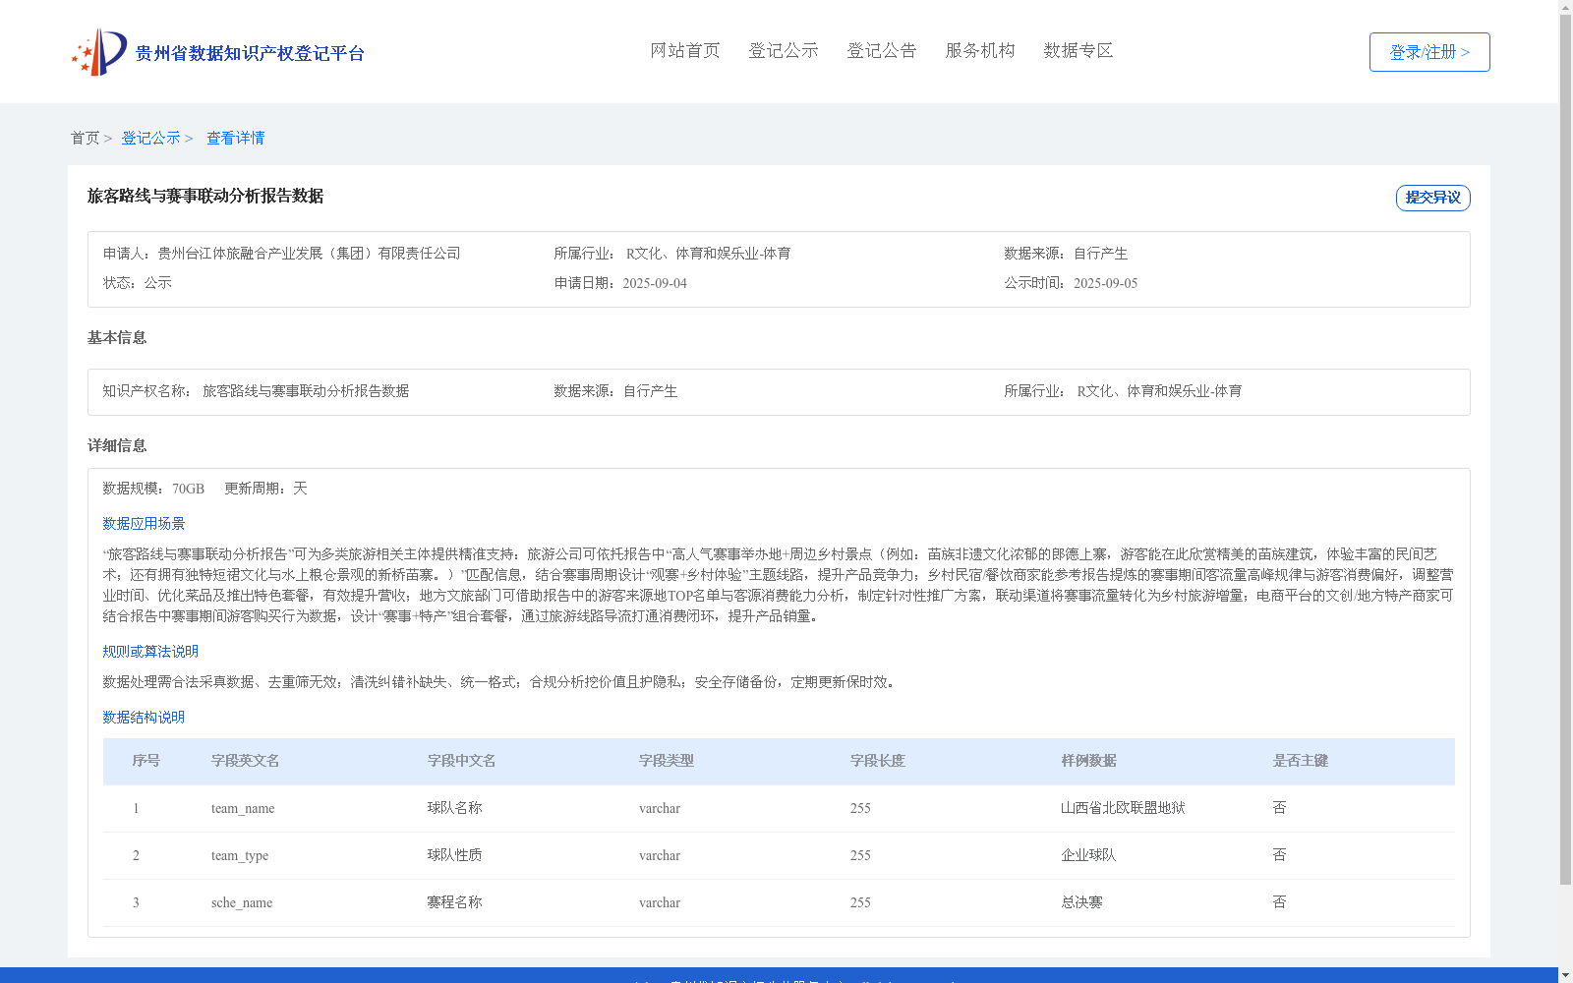Image resolution: width=1573 pixels, height=983 pixels.
Task: Go to 网站首页 menu item
Action: [685, 50]
